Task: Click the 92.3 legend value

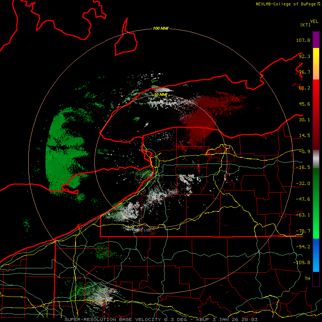Action: (x=304, y=56)
